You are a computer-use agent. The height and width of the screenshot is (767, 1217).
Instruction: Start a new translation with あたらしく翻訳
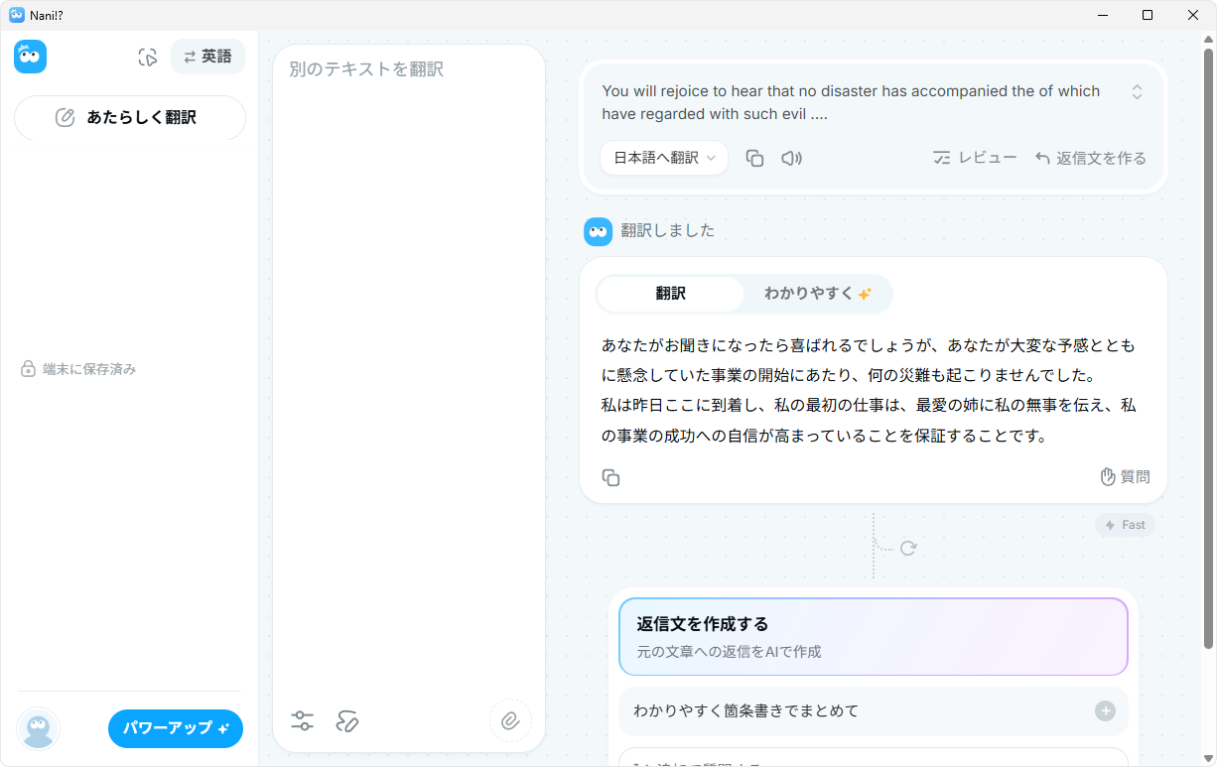(x=130, y=117)
